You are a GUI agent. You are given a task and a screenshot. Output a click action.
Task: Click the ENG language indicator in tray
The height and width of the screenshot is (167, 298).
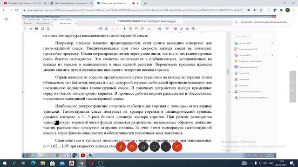[x=271, y=163]
